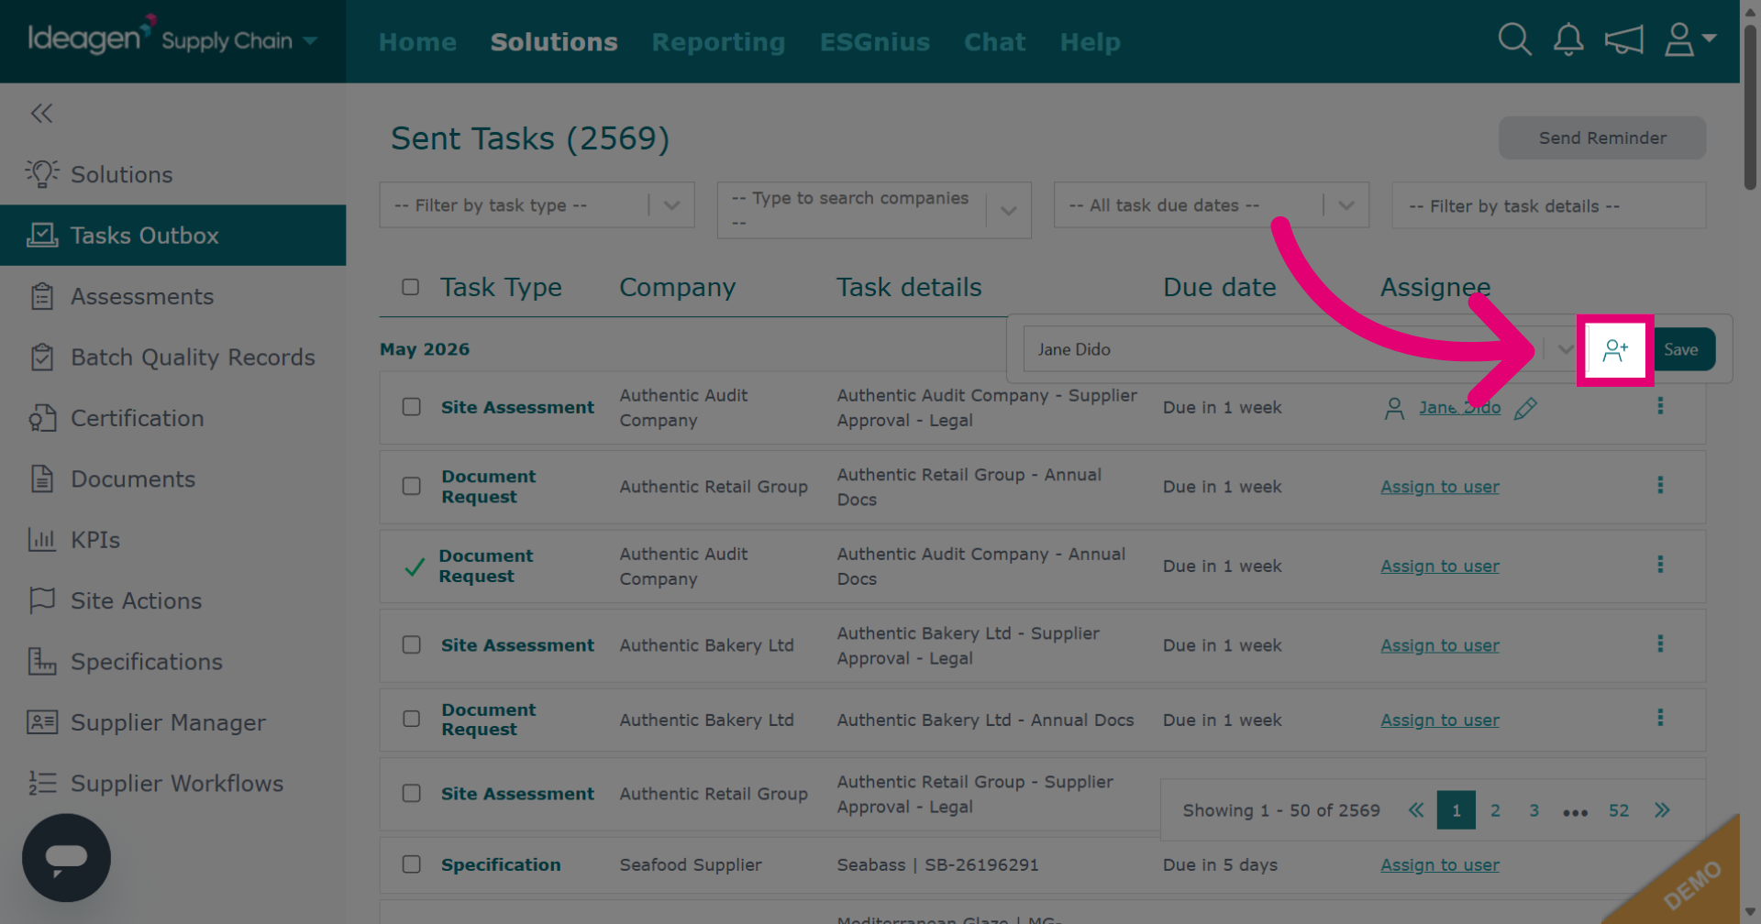Click the add new user icon
The width and height of the screenshot is (1761, 924).
[x=1615, y=349]
